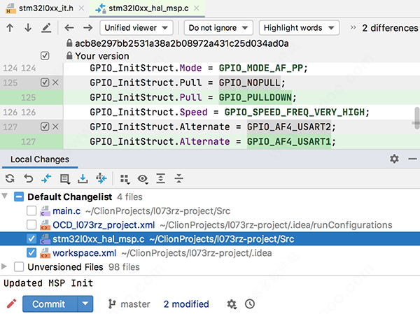Click the commit message text field
420x314 pixels.
tap(210, 283)
